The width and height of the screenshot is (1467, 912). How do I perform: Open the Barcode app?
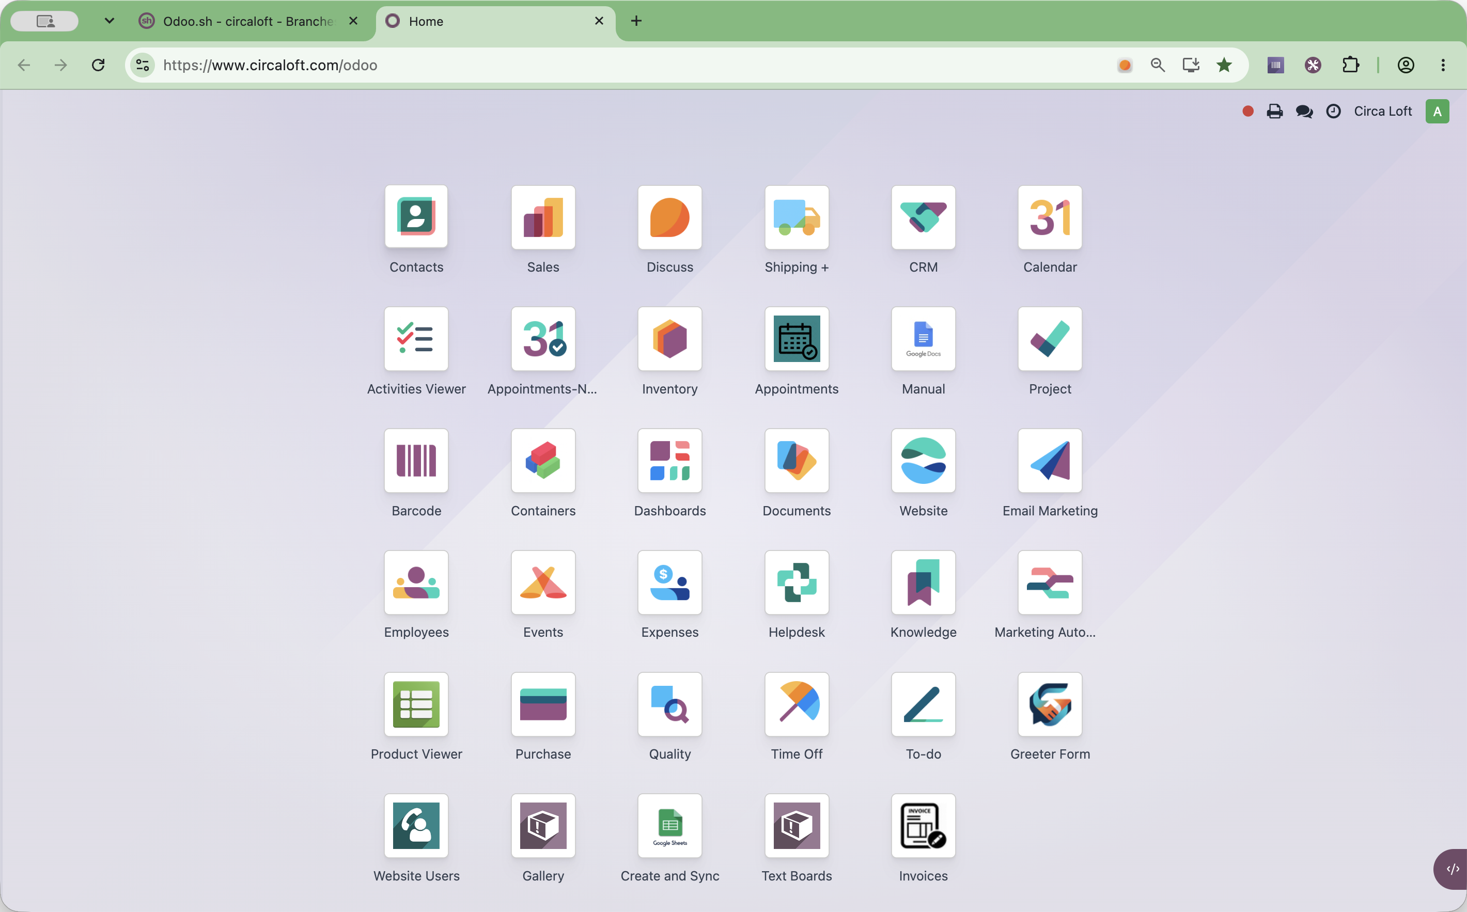(x=416, y=461)
